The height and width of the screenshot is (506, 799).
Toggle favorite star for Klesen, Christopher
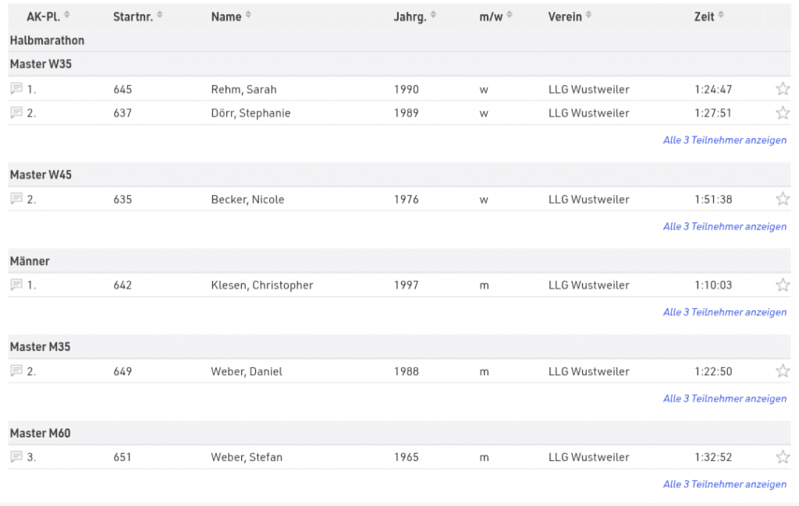click(x=783, y=285)
